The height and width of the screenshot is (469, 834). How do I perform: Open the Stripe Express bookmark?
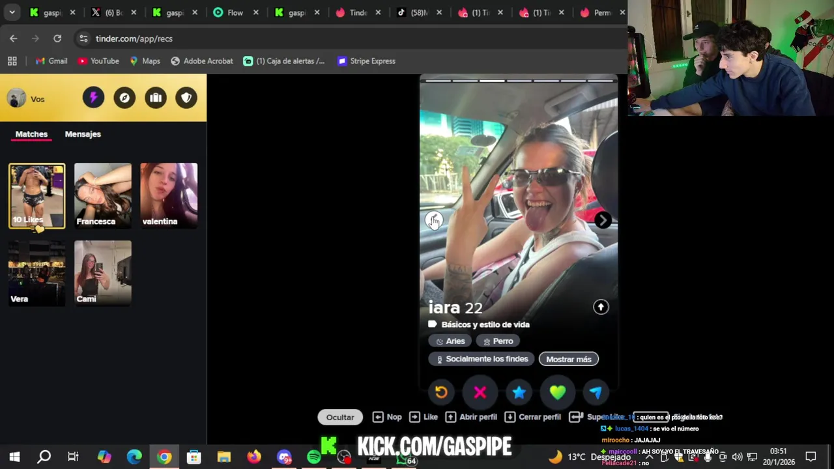(366, 61)
